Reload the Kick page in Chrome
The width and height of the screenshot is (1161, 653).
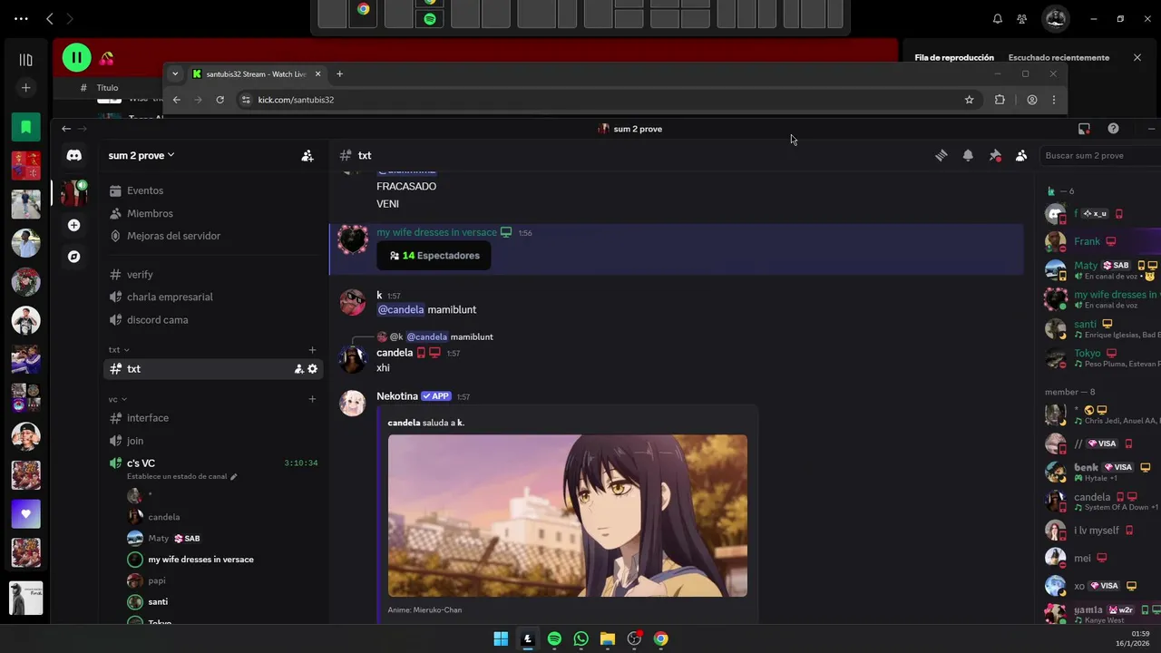coord(220,100)
